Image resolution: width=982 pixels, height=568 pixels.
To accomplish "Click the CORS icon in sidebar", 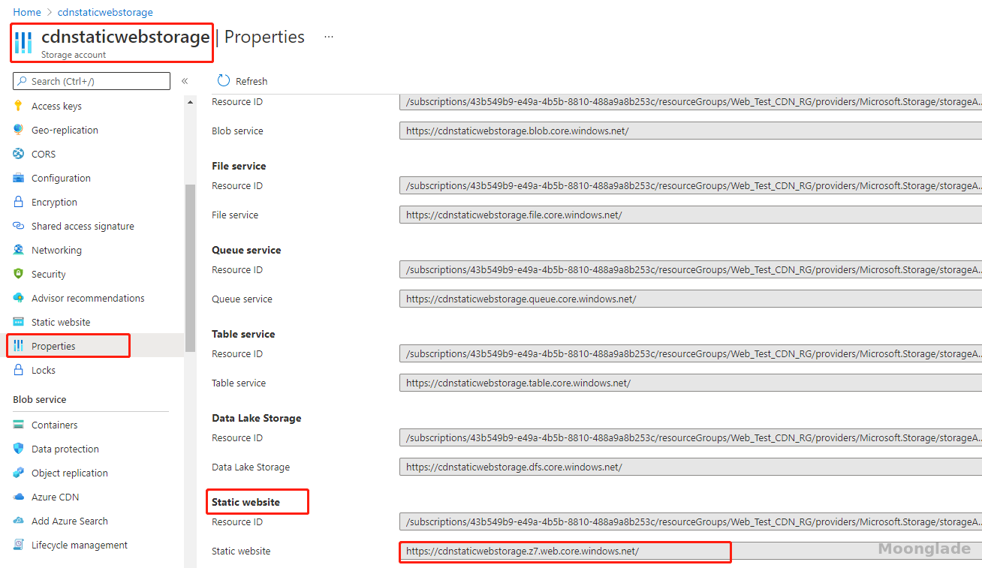I will click(x=19, y=154).
